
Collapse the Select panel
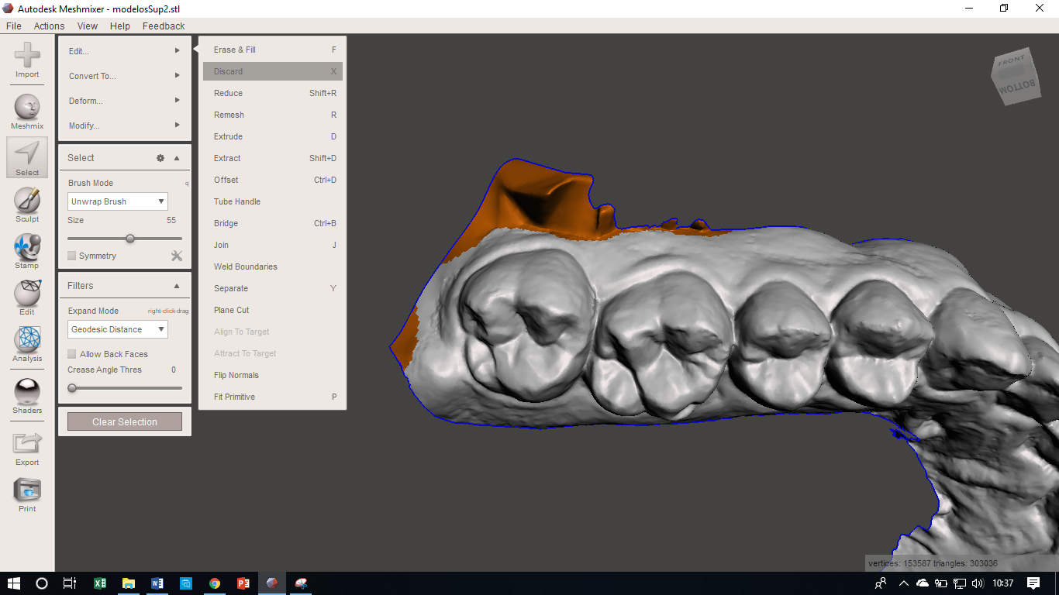pyautogui.click(x=177, y=158)
